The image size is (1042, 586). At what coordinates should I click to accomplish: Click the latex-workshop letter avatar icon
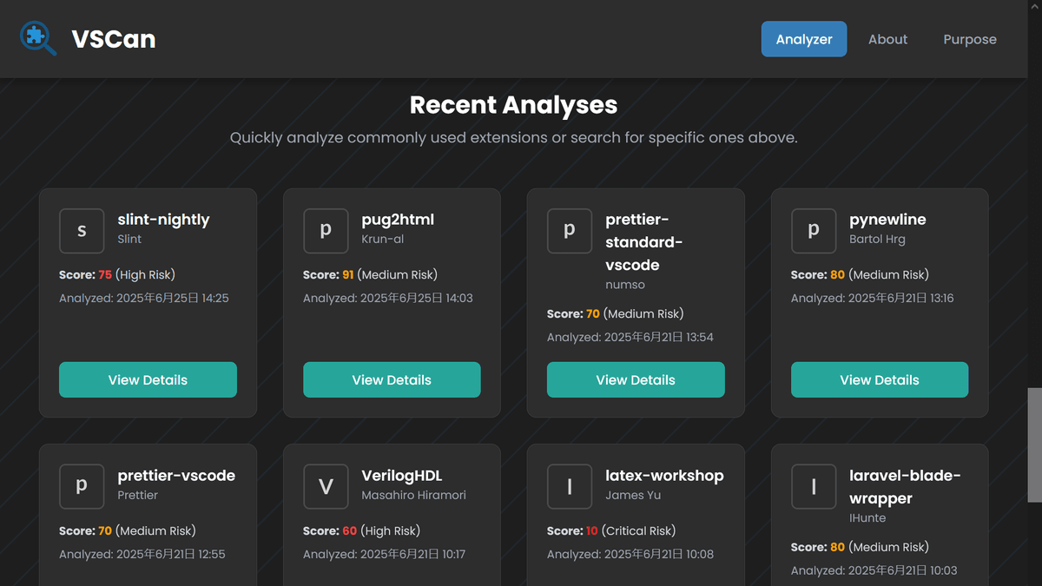pyautogui.click(x=570, y=487)
